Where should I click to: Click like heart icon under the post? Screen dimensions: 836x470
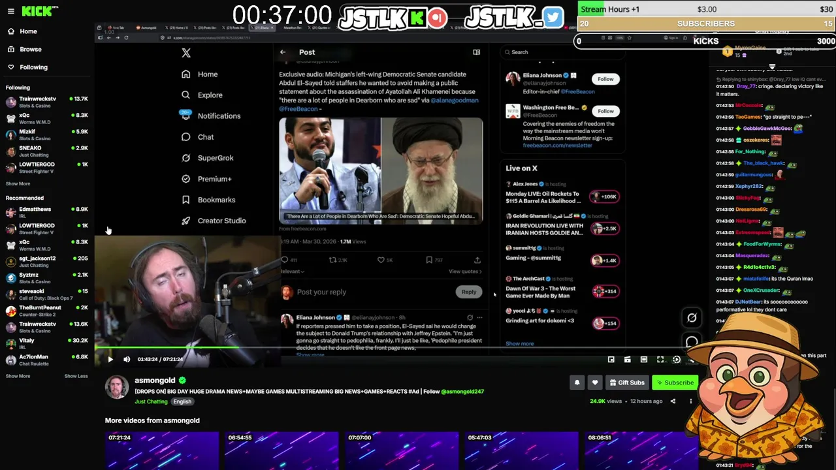pyautogui.click(x=381, y=260)
